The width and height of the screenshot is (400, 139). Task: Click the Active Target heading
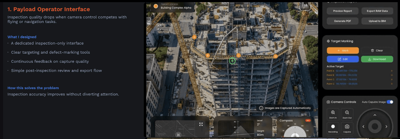pyautogui.click(x=335, y=66)
